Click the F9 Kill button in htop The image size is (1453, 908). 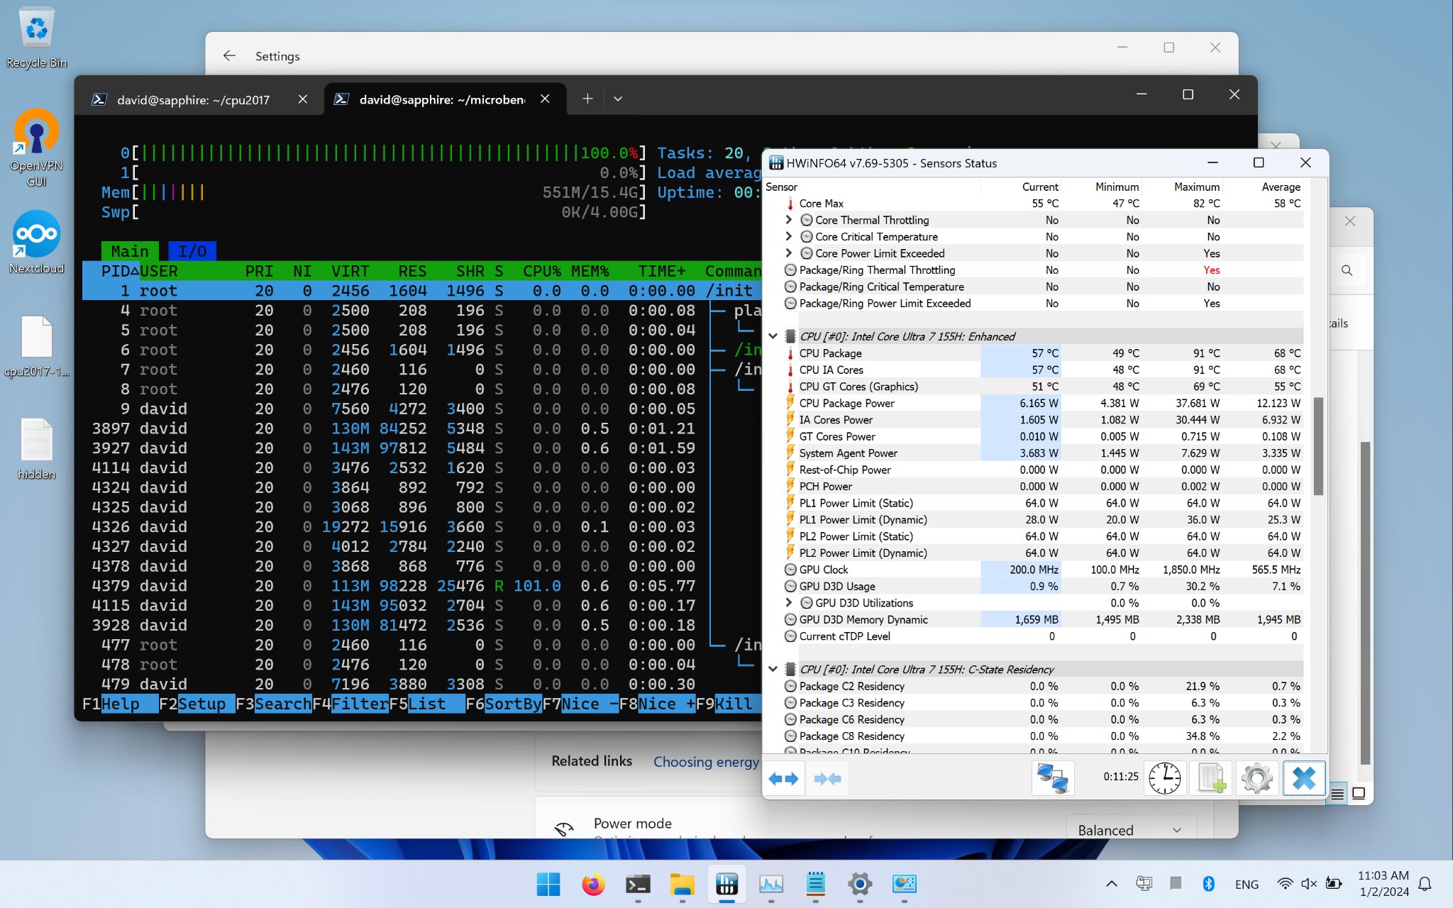[x=732, y=704]
